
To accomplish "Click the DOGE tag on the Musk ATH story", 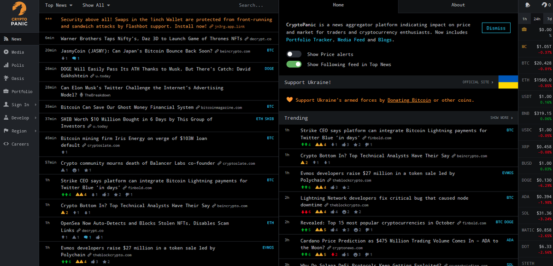I will coord(269,69).
